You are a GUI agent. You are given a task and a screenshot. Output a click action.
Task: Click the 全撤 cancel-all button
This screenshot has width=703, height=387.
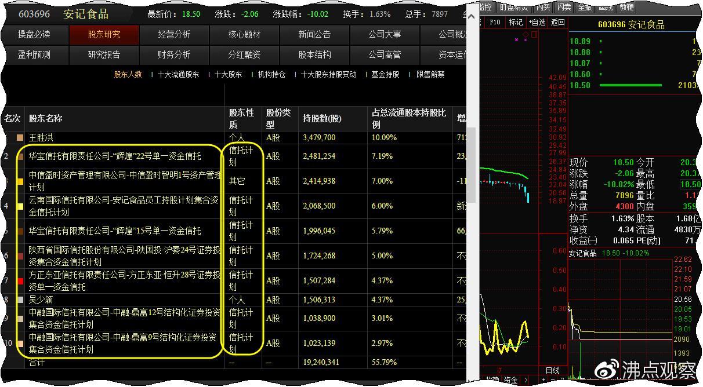(585, 7)
